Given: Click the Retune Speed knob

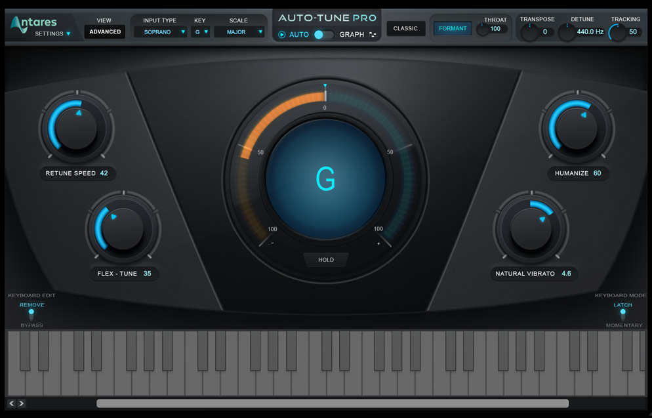Looking at the screenshot, I should pyautogui.click(x=77, y=127).
